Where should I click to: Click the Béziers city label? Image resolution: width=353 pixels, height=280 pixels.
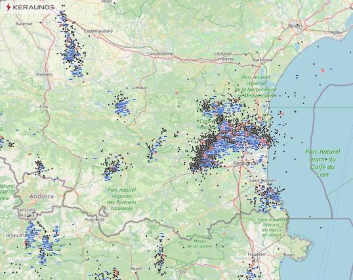pyautogui.click(x=295, y=26)
